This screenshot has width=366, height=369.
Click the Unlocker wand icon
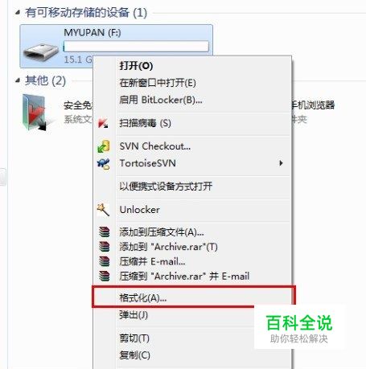click(103, 210)
